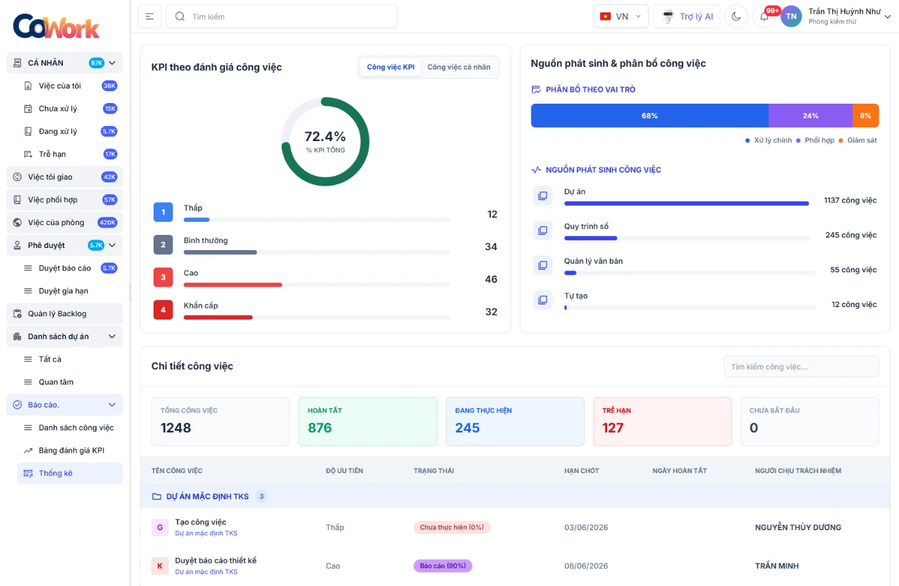Select Quan tâm under project list
Screen dimensions: 899x586
pyautogui.click(x=70, y=382)
